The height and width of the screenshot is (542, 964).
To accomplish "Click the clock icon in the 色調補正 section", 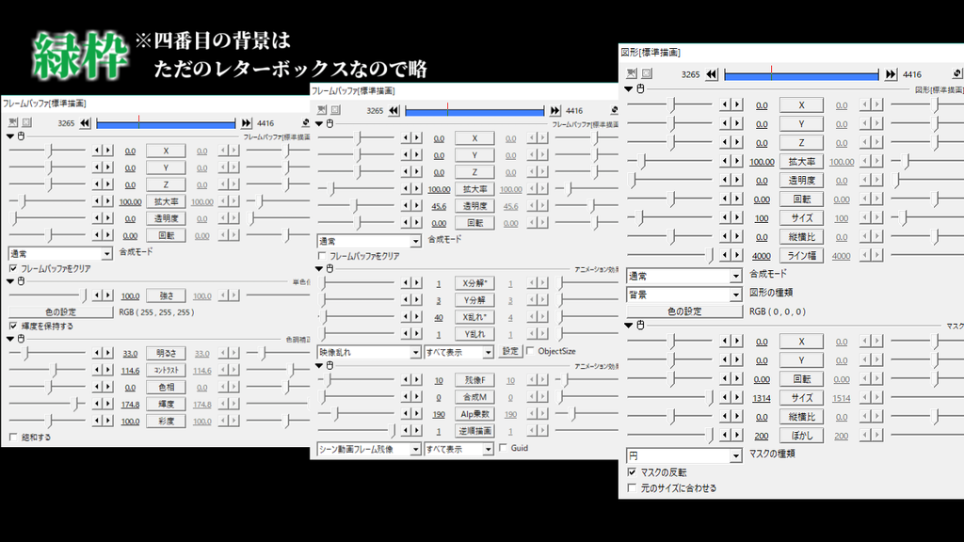I will 22,339.
